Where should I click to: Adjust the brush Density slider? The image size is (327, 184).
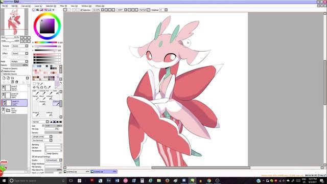pyautogui.click(x=53, y=132)
